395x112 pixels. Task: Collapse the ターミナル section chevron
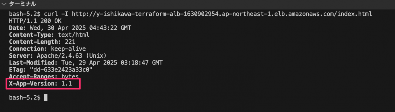click(x=4, y=4)
